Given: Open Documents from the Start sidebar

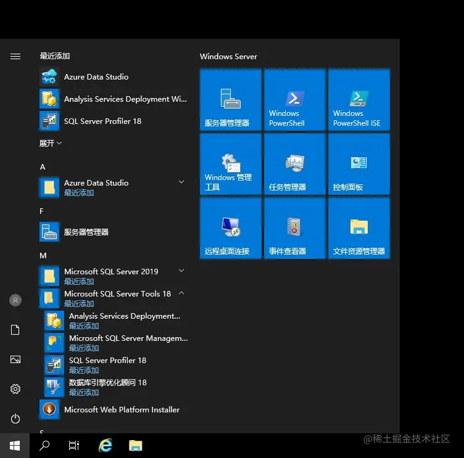Looking at the screenshot, I should click(x=15, y=330).
